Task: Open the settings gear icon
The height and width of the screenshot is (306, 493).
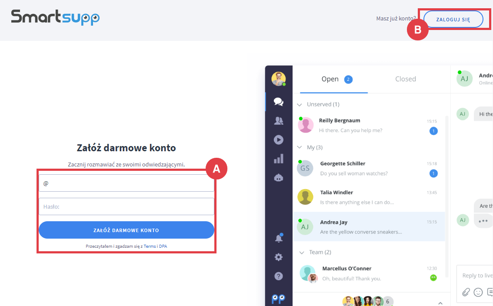Action: coord(279,257)
